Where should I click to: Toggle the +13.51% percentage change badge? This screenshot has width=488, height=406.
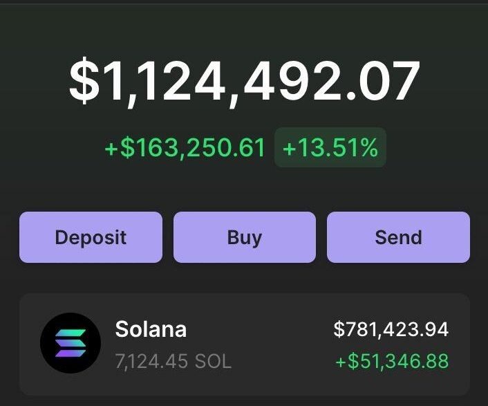click(x=330, y=147)
